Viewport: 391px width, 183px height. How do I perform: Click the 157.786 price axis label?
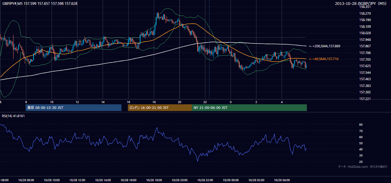coord(365,53)
